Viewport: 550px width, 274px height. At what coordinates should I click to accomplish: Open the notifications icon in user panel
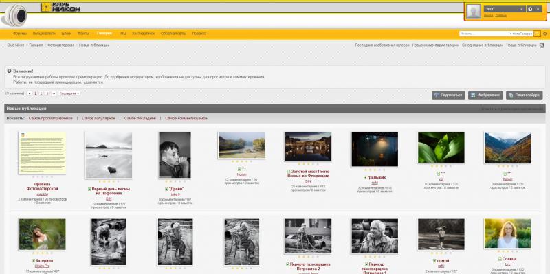530,9
